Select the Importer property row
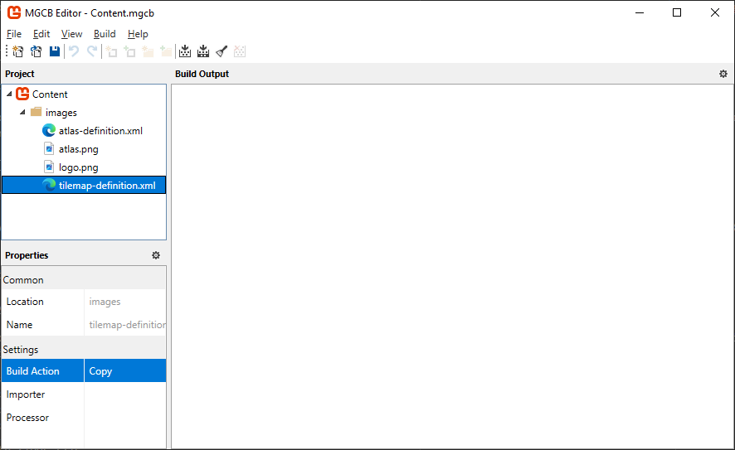The width and height of the screenshot is (735, 450). point(84,394)
